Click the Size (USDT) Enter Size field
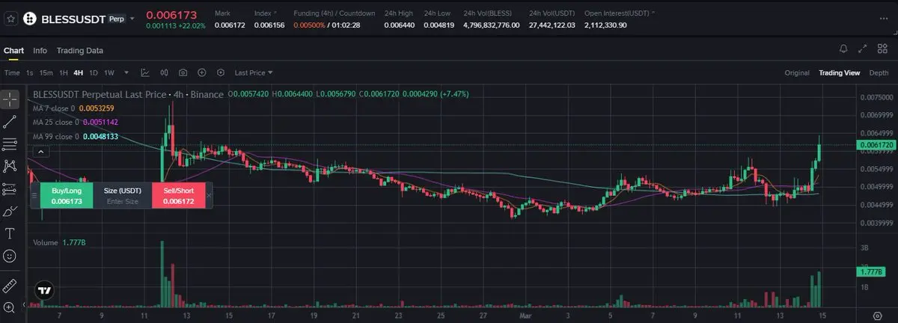The image size is (898, 323). (x=122, y=195)
